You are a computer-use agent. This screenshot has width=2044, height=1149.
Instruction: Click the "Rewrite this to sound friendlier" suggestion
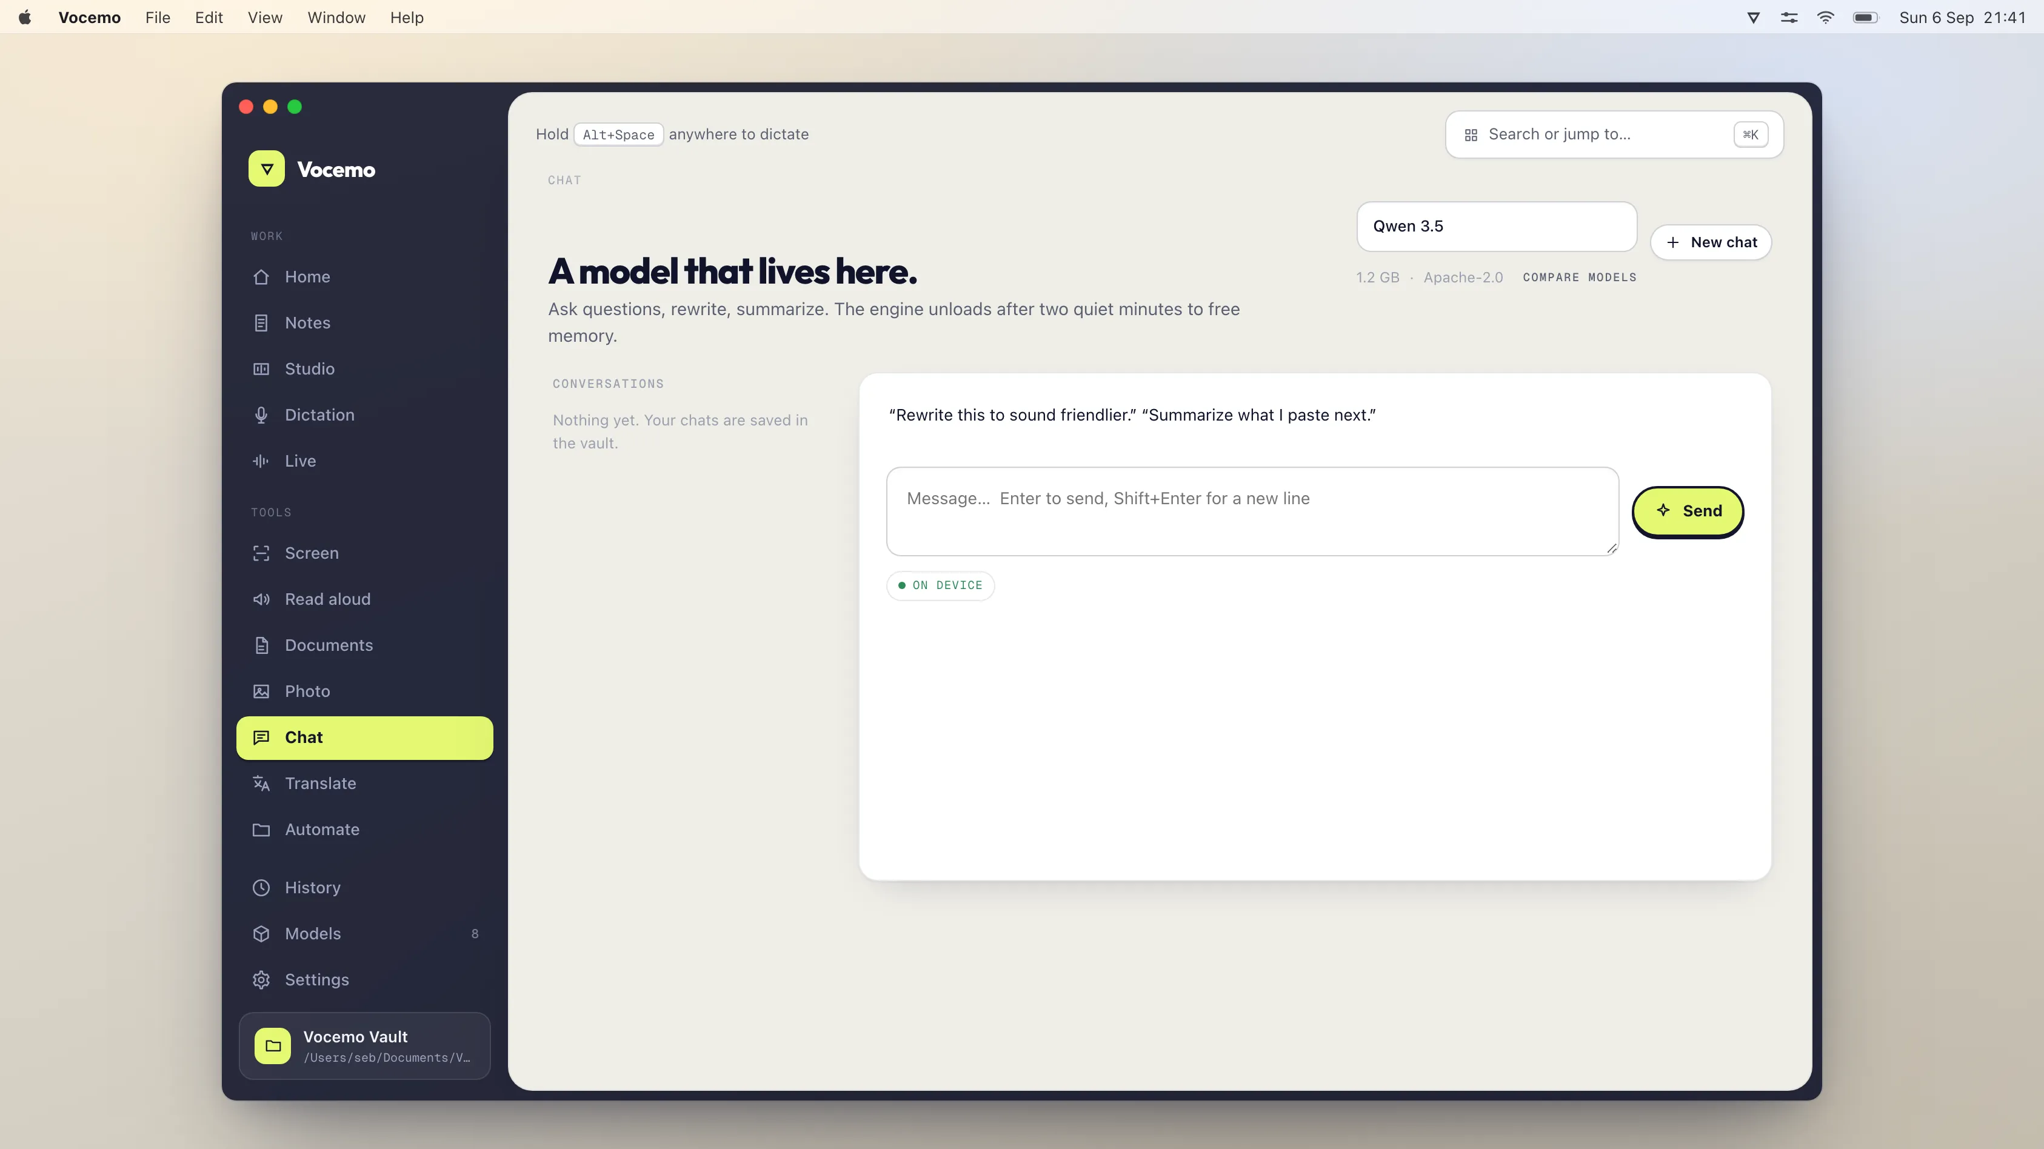1012,415
